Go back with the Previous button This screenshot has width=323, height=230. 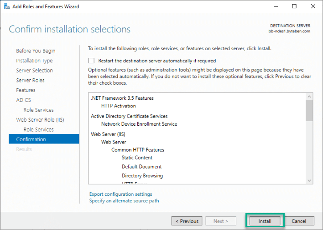point(187,221)
